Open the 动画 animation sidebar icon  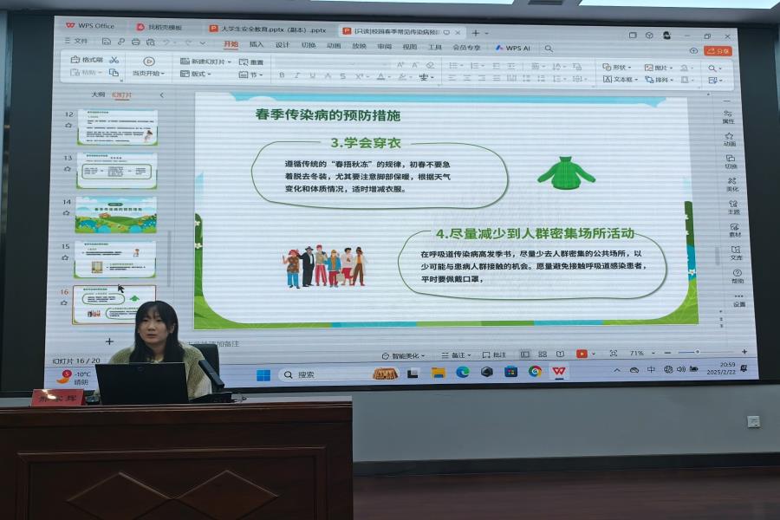click(x=729, y=137)
